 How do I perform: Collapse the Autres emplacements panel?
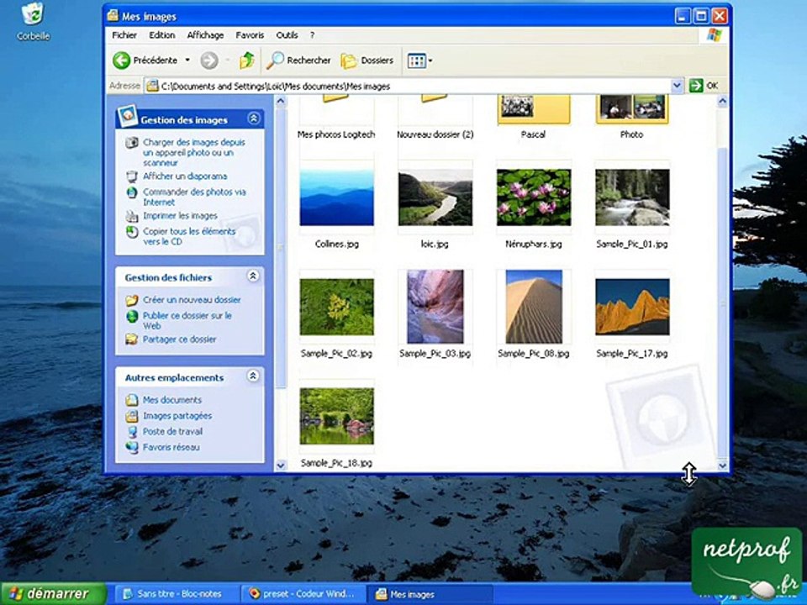pos(253,376)
